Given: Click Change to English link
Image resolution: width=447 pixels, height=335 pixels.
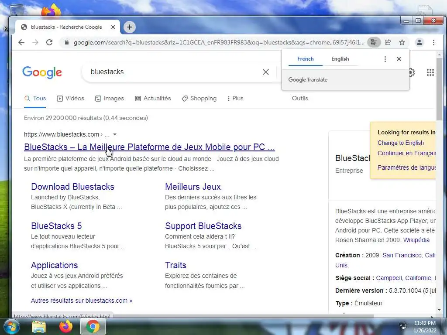Looking at the screenshot, I should point(401,143).
